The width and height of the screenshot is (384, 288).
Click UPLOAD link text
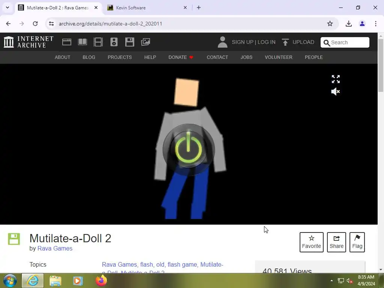pos(303,42)
